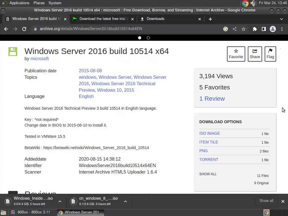
Task: Open the microsoft author link
Action: click(x=39, y=58)
